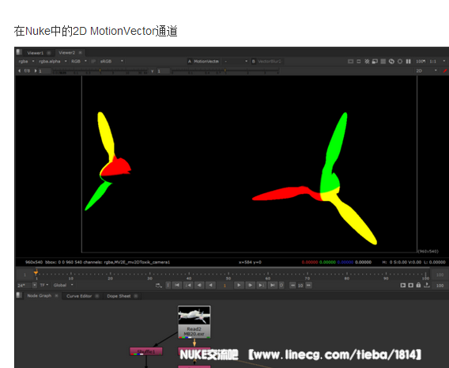This screenshot has height=368, width=449.
Task: Skip back by frame increment
Action: coord(292,286)
